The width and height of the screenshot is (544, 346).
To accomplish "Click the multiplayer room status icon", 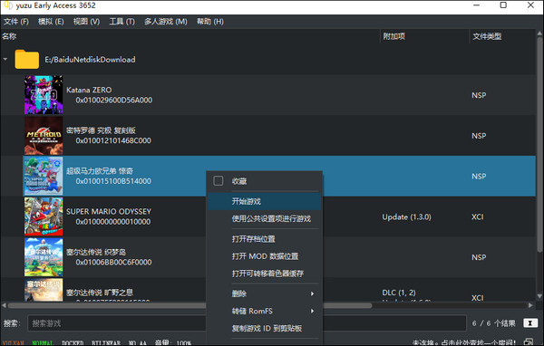I will pos(529,342).
